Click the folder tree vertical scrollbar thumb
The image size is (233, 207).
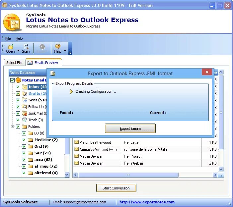coord(67,146)
